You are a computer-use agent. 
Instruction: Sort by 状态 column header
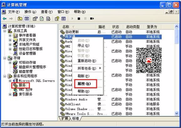[x=116, y=27]
